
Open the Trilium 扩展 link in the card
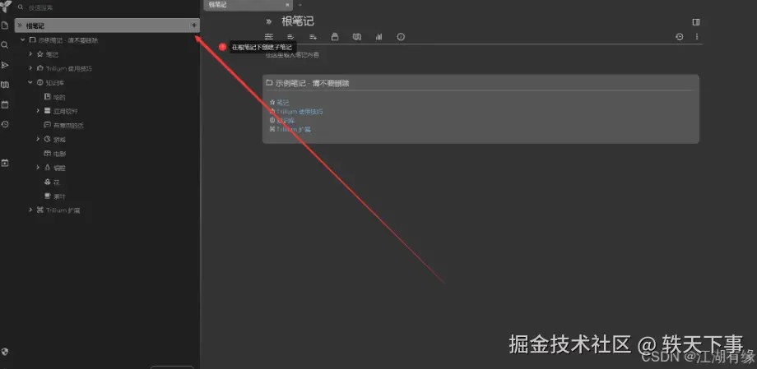point(294,129)
